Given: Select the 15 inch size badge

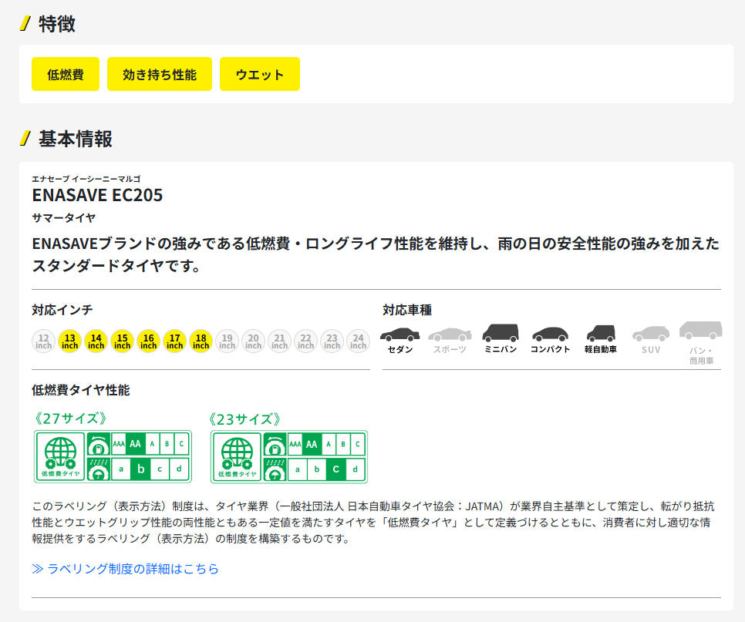Looking at the screenshot, I should [x=122, y=341].
